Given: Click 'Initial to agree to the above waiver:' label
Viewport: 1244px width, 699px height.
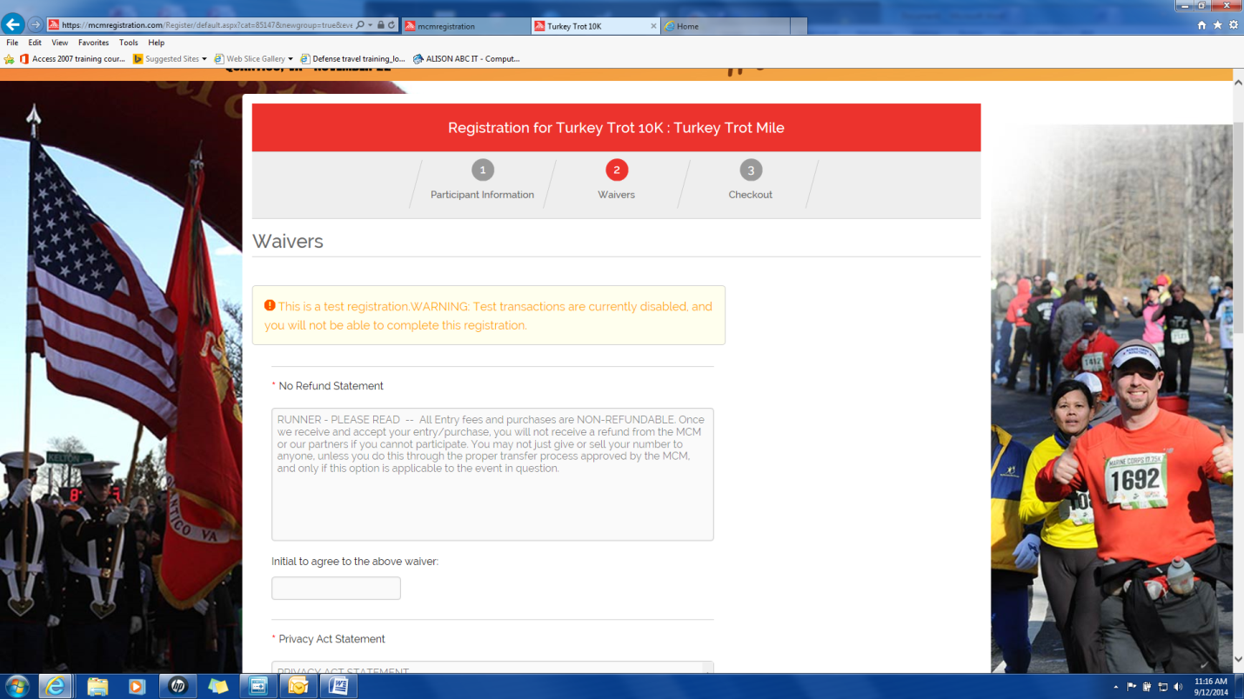Looking at the screenshot, I should [x=355, y=562].
